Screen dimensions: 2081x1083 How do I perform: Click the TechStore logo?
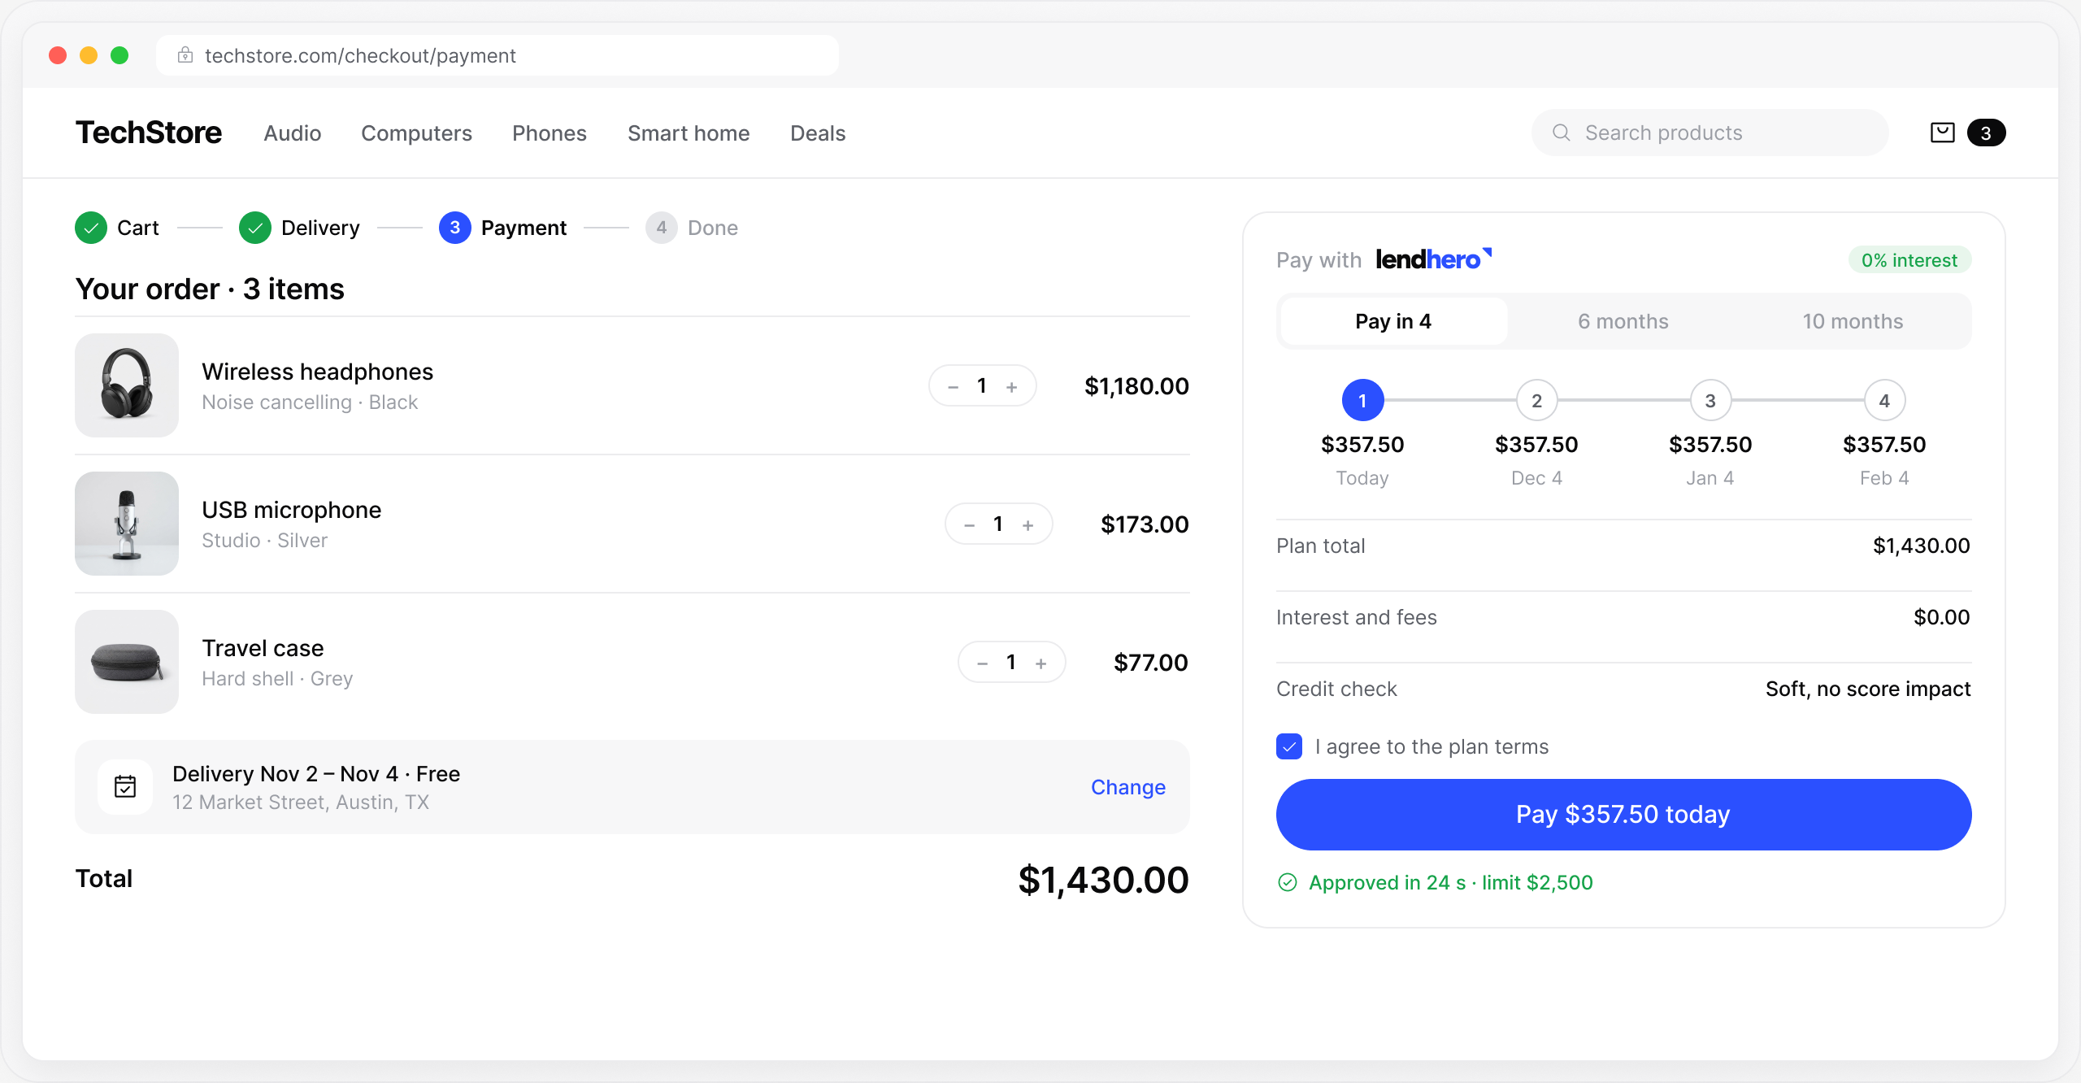[x=149, y=133]
